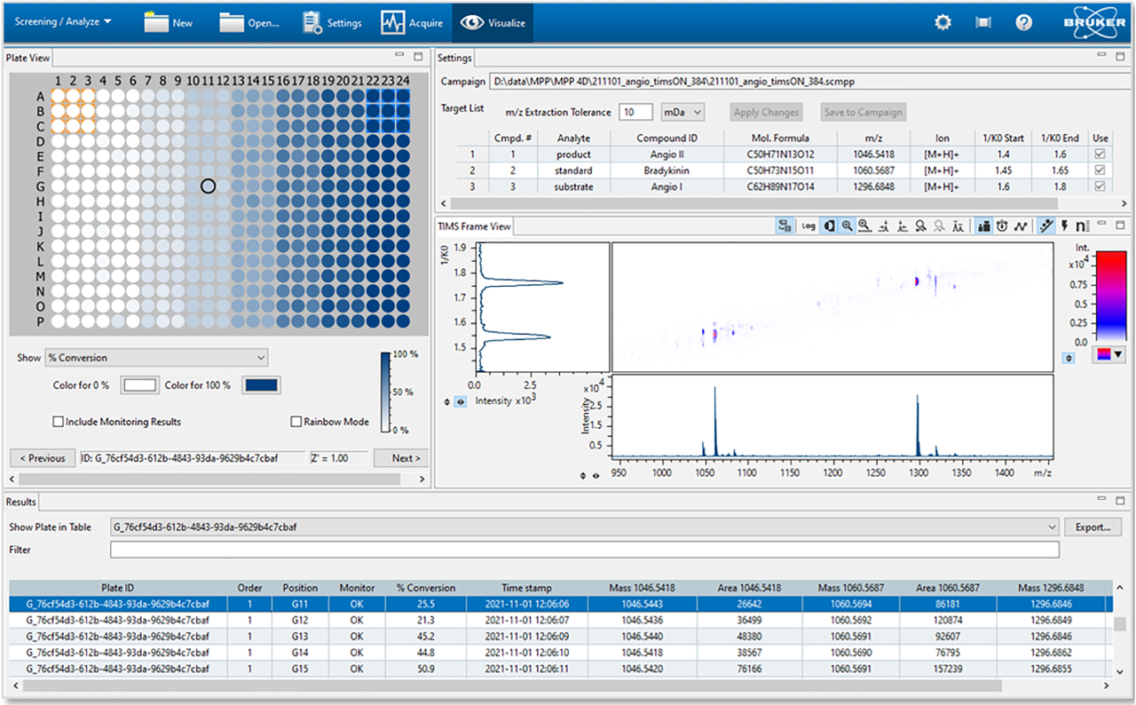This screenshot has height=705, width=1136.
Task: Go to the Next > plate
Action: (x=400, y=458)
